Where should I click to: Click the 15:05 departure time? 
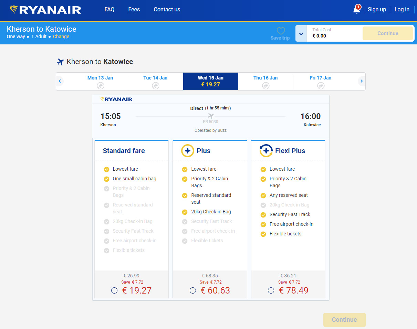coord(111,116)
